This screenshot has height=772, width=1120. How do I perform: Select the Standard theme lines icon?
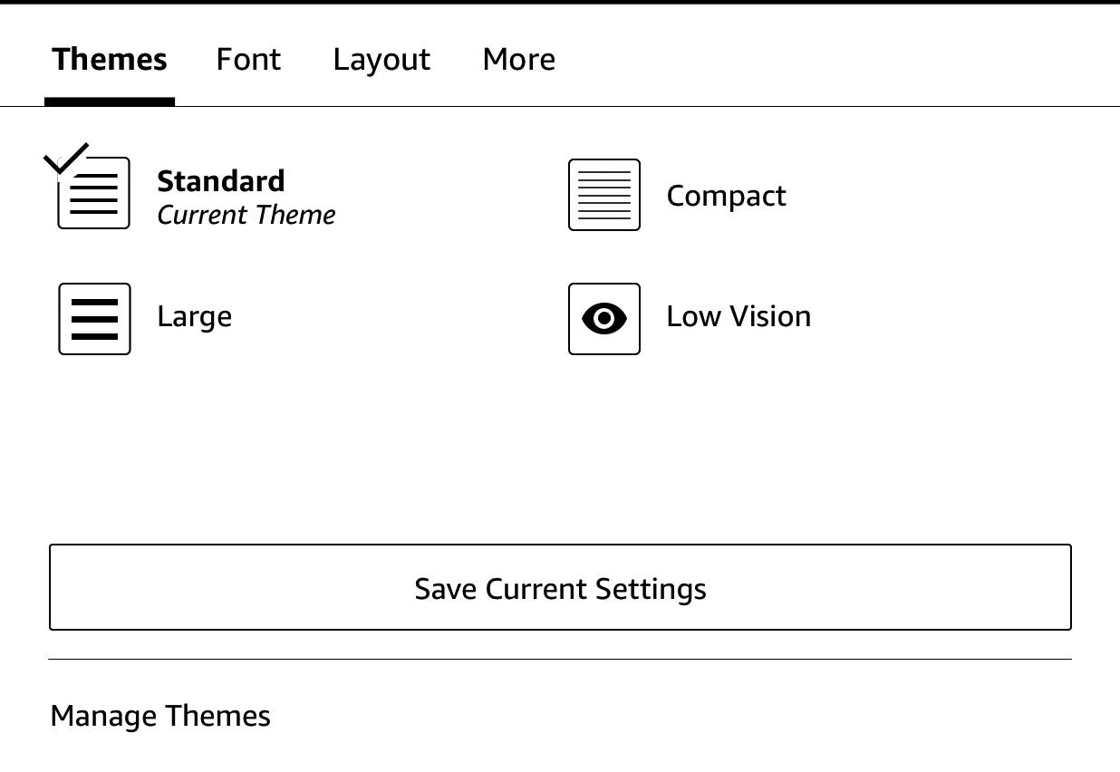94,194
